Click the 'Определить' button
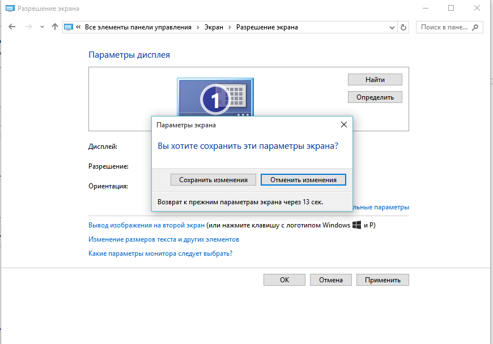The image size is (493, 344). (x=375, y=97)
